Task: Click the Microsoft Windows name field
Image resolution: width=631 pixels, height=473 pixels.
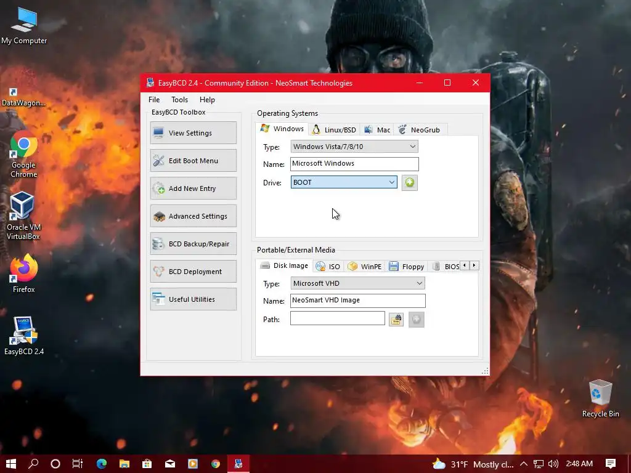Action: click(354, 164)
